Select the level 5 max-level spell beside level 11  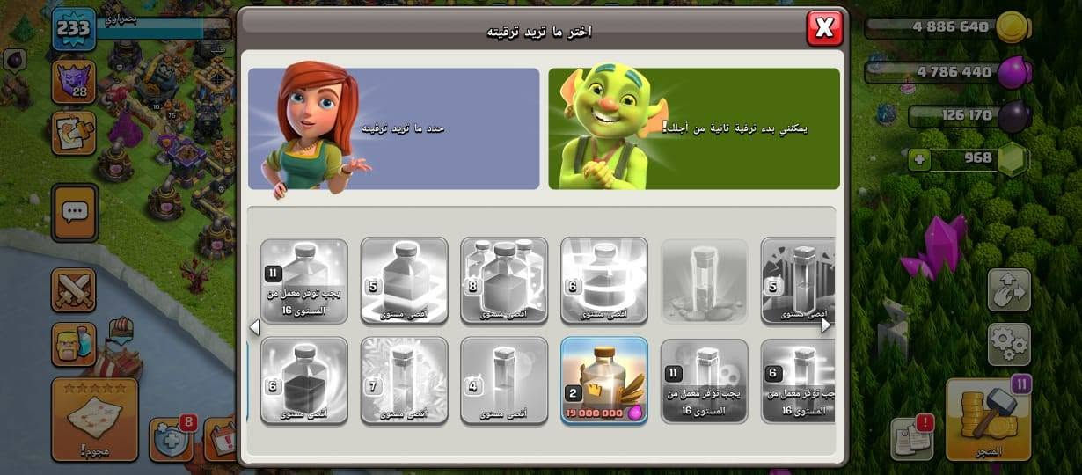[404, 281]
